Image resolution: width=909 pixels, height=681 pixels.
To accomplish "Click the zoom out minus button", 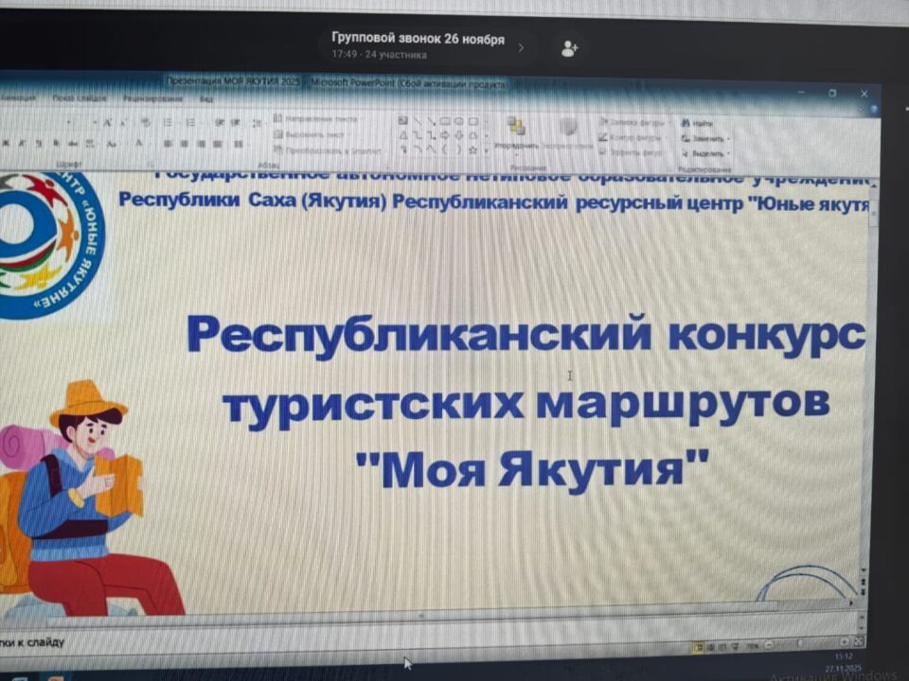I will pyautogui.click(x=768, y=644).
